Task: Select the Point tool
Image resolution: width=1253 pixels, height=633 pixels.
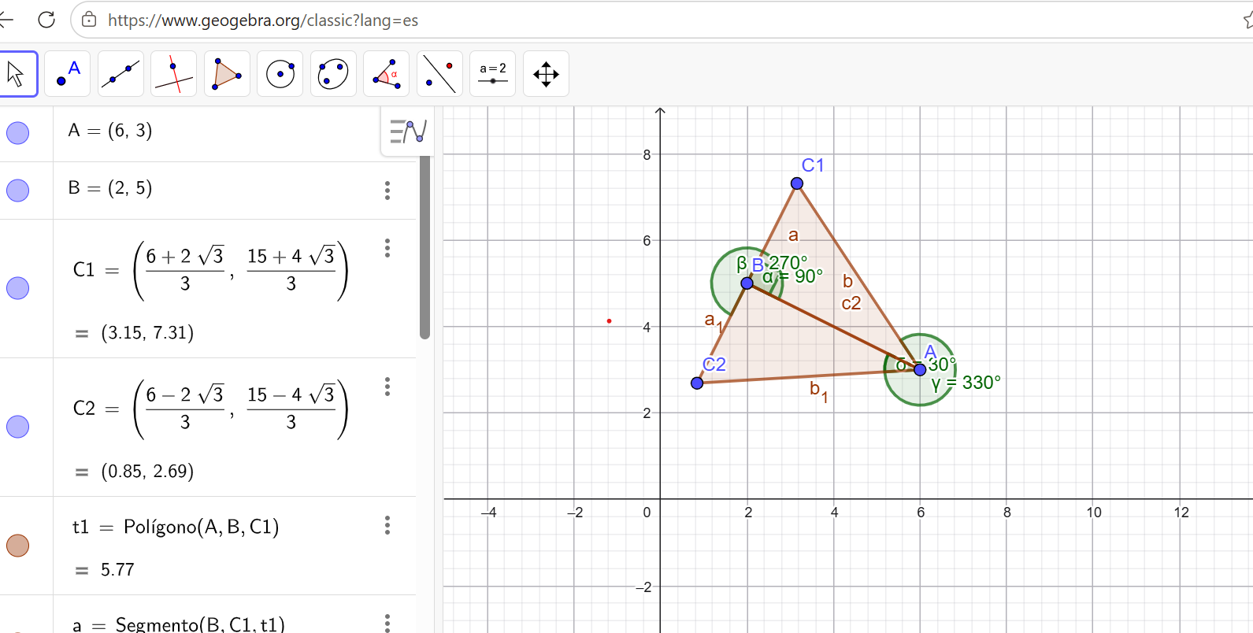Action: 68,74
